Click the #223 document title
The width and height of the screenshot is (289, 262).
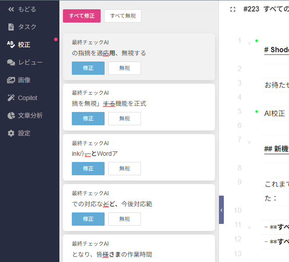pos(266,9)
